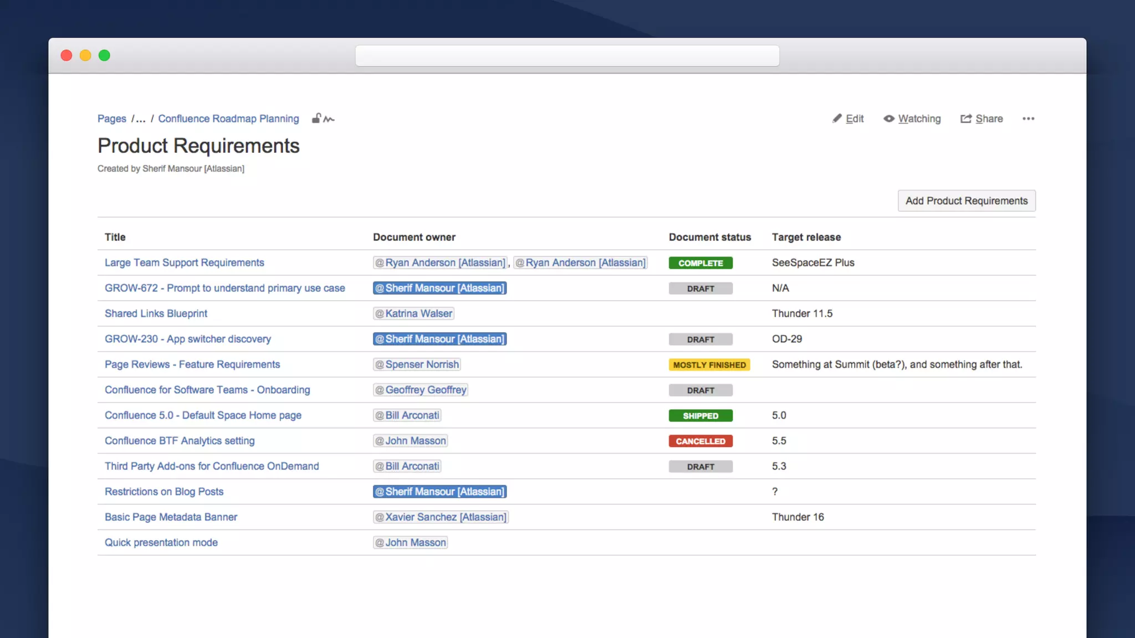Open the three-dot more actions menu
Viewport: 1135px width, 638px height.
click(1028, 119)
